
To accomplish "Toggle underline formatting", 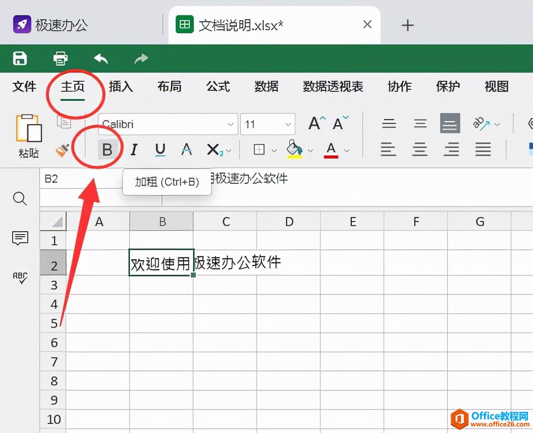I will pos(159,149).
